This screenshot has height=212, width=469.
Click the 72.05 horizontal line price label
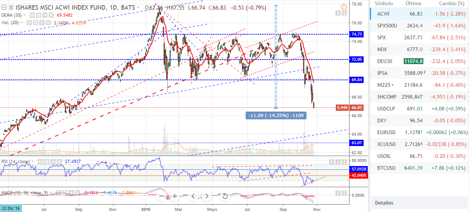click(357, 59)
